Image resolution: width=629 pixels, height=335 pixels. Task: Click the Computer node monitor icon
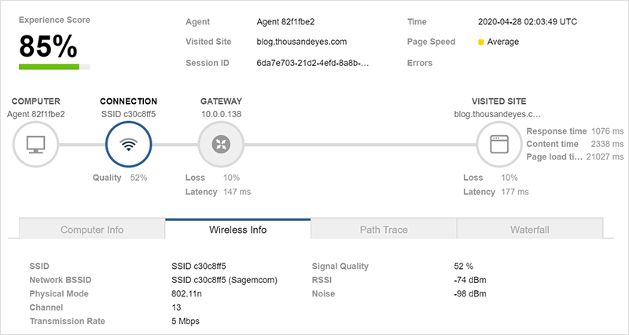coord(36,145)
